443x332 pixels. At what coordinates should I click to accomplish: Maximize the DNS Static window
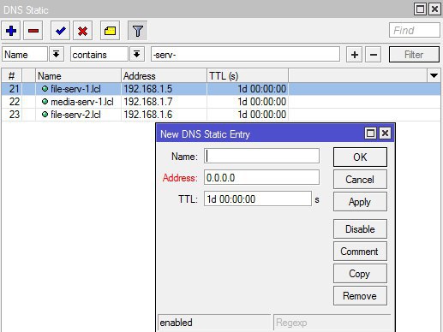[420, 9]
